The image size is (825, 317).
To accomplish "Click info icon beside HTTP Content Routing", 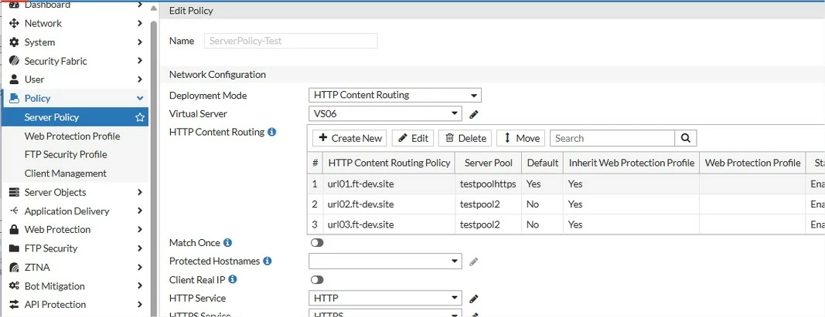I will pyautogui.click(x=271, y=132).
